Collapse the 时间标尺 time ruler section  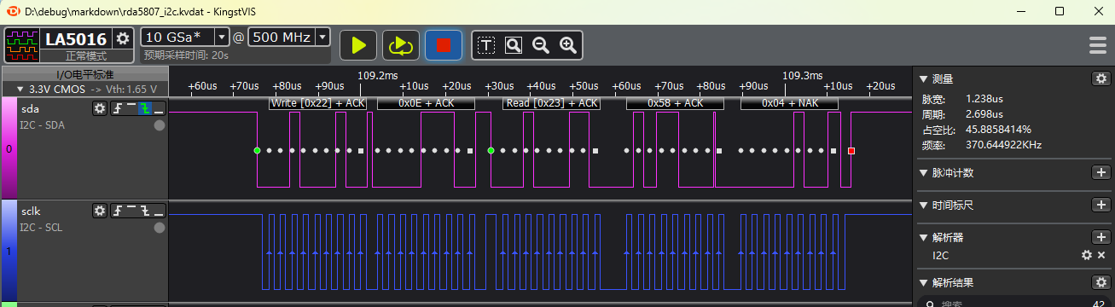922,206
